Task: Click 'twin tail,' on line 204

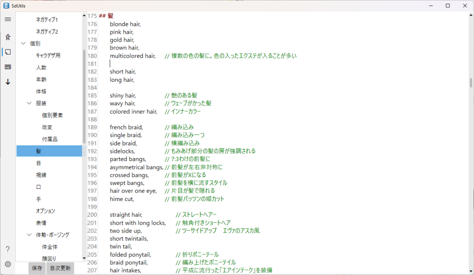Action: [x=121, y=247]
